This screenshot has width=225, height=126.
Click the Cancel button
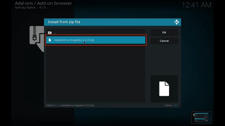click(164, 41)
